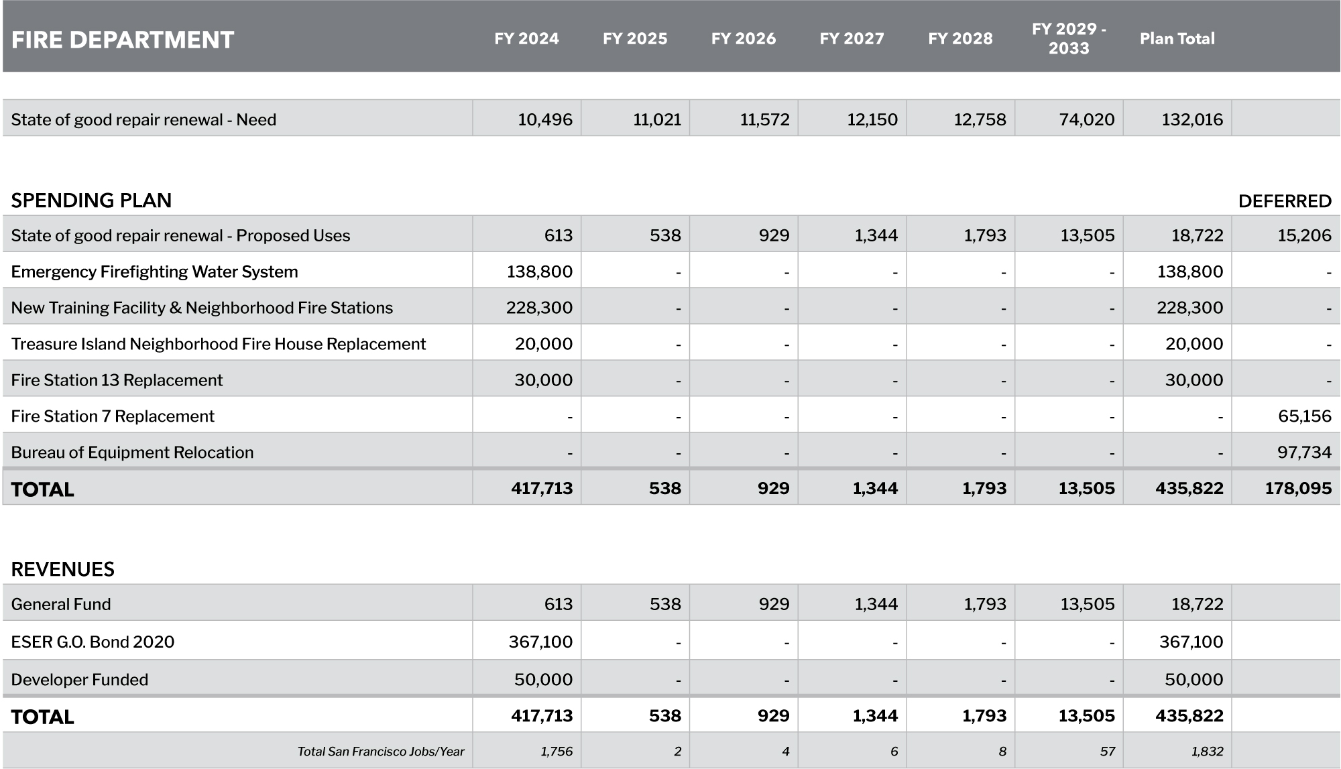Select the FY 2027 column header
Image resolution: width=1341 pixels, height=769 pixels.
click(852, 39)
